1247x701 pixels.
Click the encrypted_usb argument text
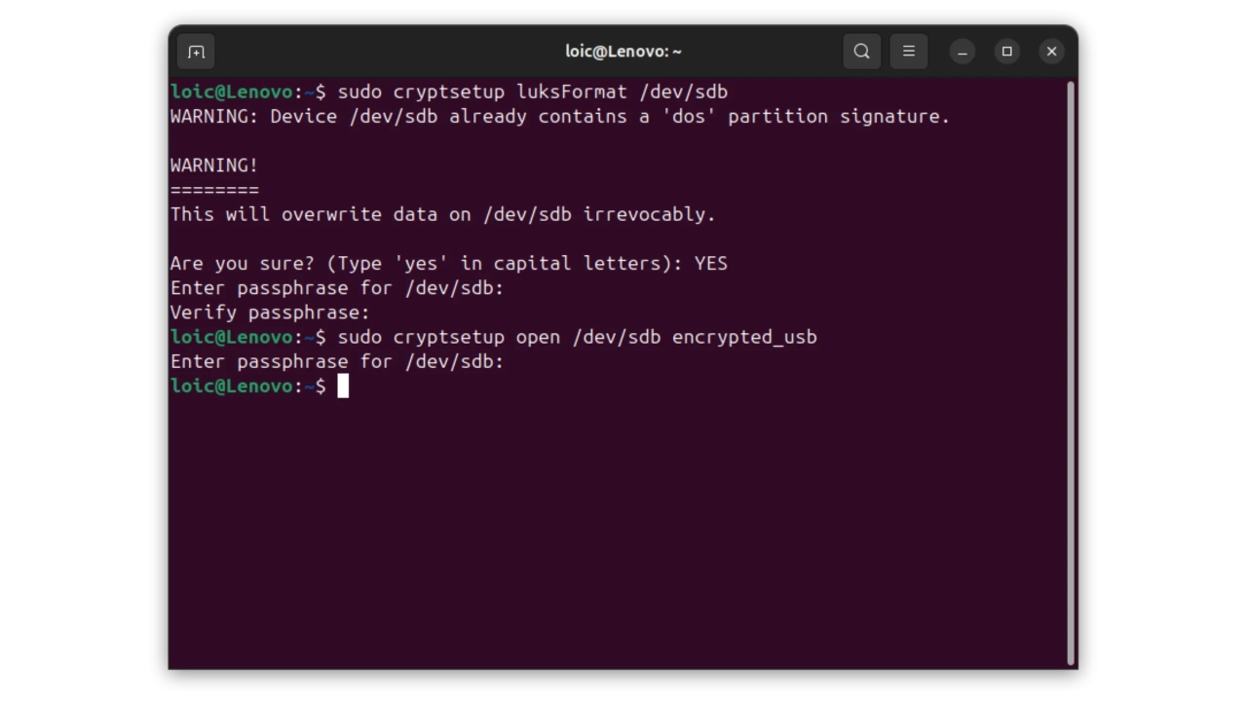click(x=744, y=337)
